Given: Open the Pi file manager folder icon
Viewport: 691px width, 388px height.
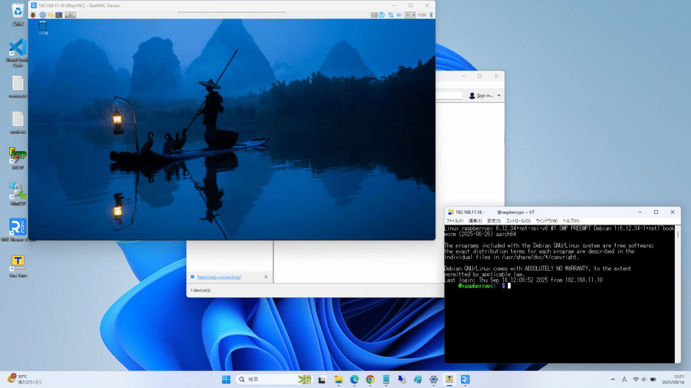Looking at the screenshot, I should click(x=51, y=15).
